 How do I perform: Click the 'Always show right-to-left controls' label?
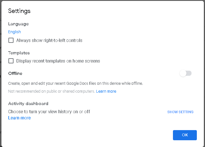49,41
